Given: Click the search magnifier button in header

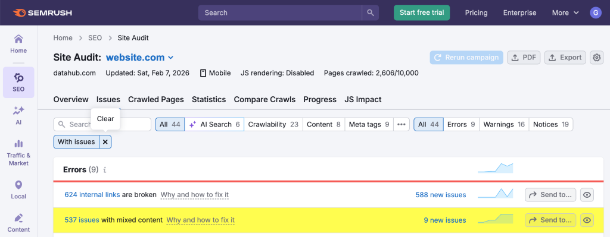Looking at the screenshot, I should (x=371, y=13).
